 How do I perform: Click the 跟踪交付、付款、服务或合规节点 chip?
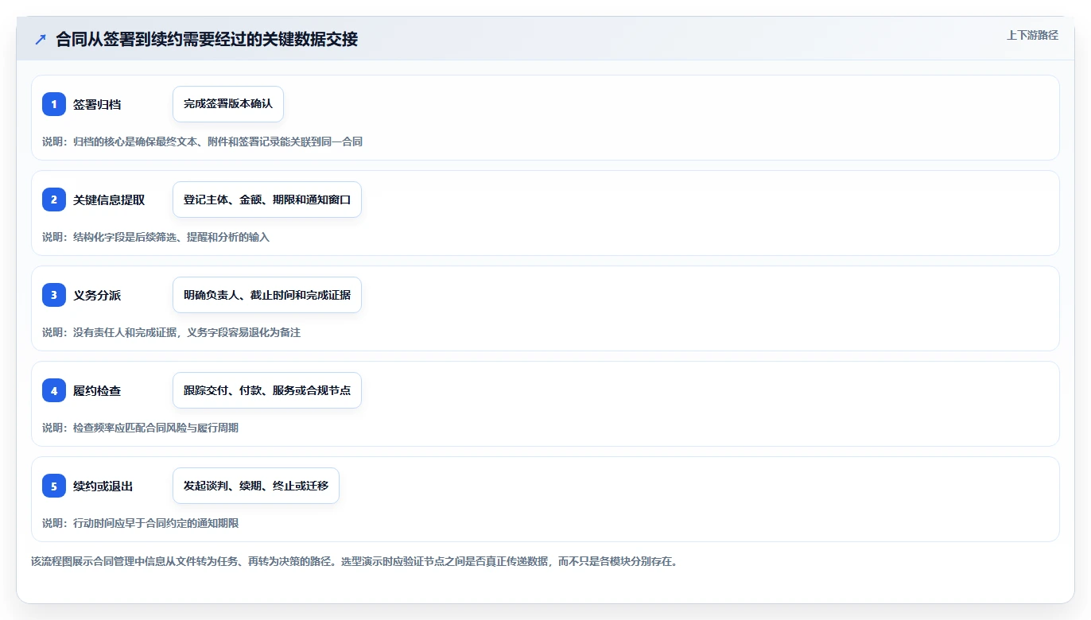point(267,390)
